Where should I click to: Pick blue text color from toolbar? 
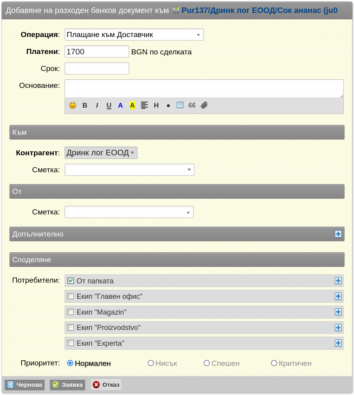pyautogui.click(x=120, y=105)
